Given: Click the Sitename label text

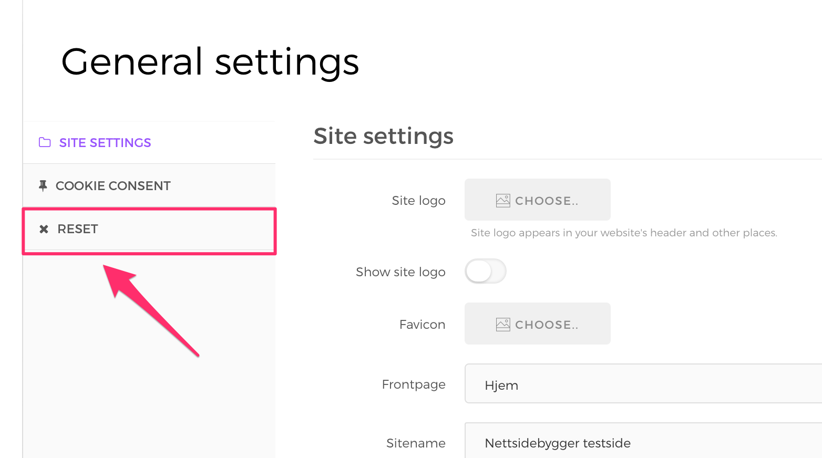Looking at the screenshot, I should click(x=416, y=443).
